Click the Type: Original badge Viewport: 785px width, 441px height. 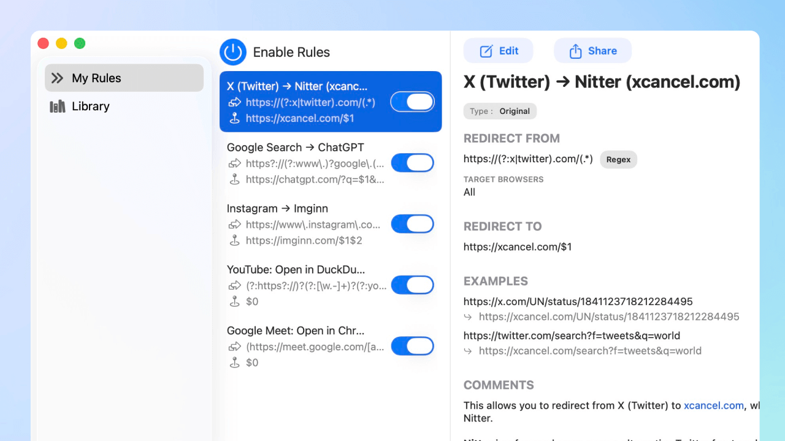[500, 111]
